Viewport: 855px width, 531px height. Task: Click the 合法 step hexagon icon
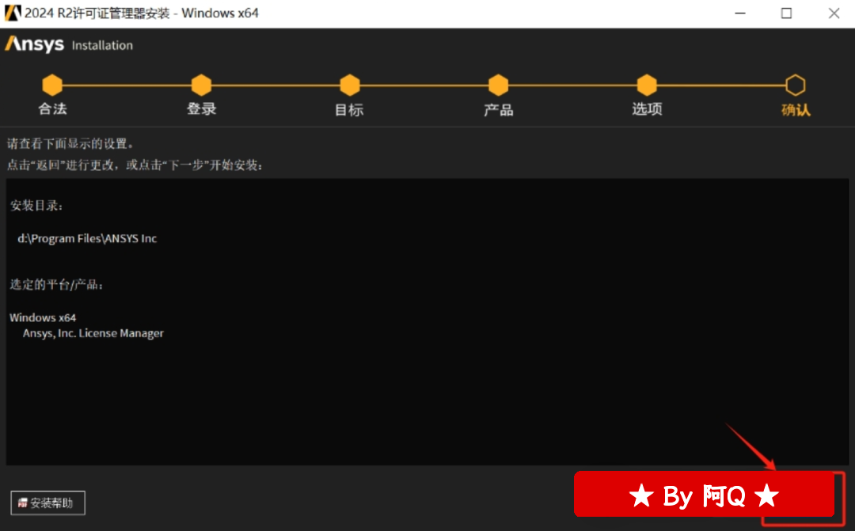coord(52,85)
